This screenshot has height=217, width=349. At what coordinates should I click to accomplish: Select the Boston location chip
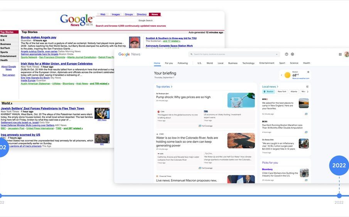coord(269,92)
